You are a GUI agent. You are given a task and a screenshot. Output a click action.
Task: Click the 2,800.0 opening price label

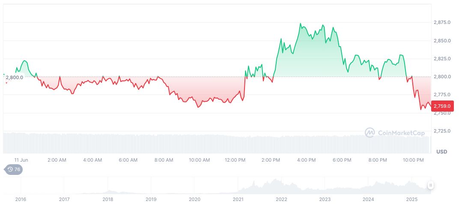15,77
